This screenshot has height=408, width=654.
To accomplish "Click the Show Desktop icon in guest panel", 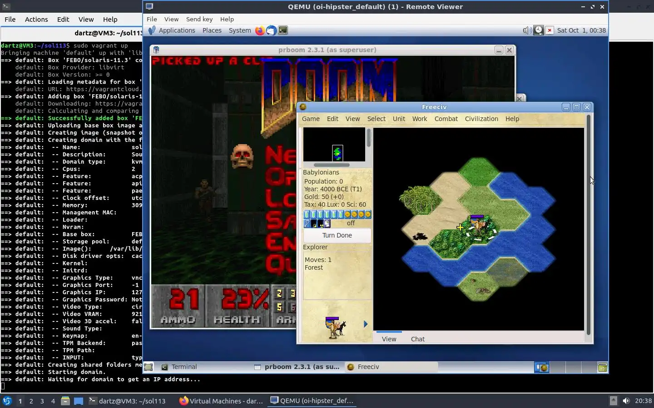I will (149, 367).
